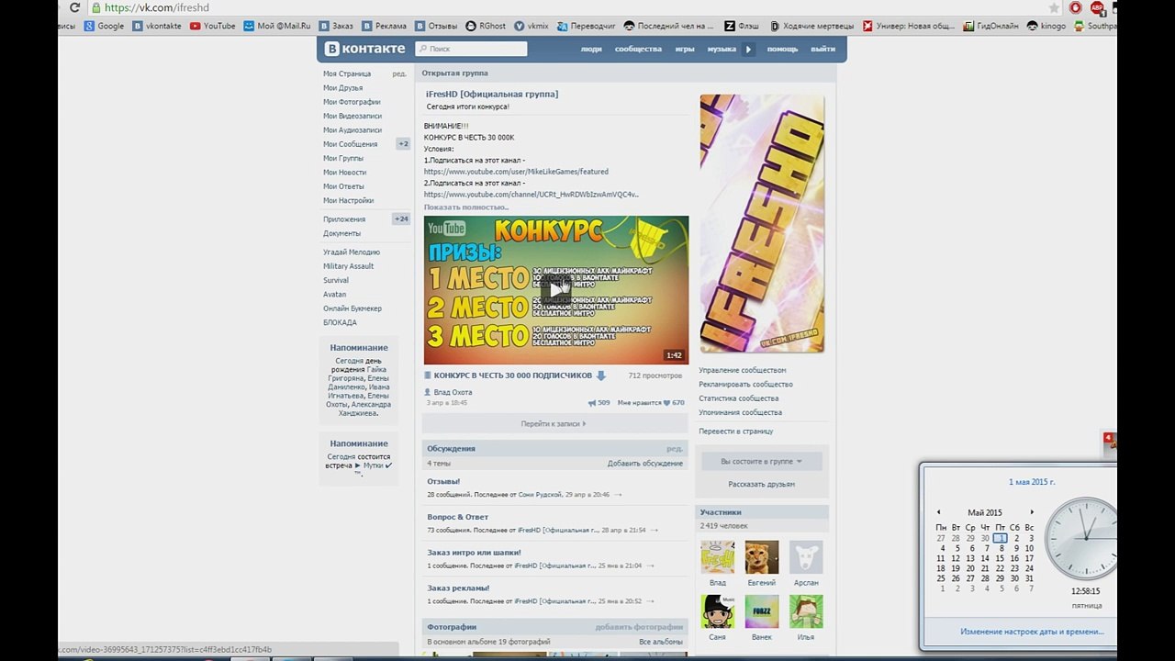The image size is (1175, 661).
Task: Open Мои Настройки in the sidebar
Action: (348, 200)
